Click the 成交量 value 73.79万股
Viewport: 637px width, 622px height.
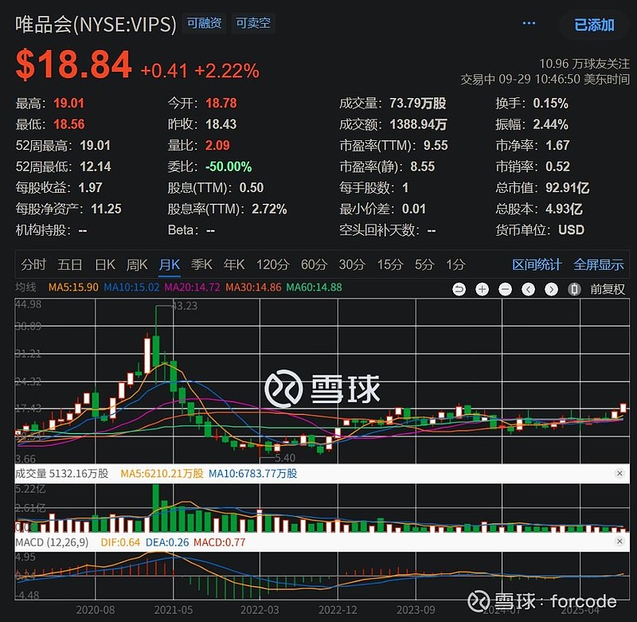pyautogui.click(x=417, y=104)
